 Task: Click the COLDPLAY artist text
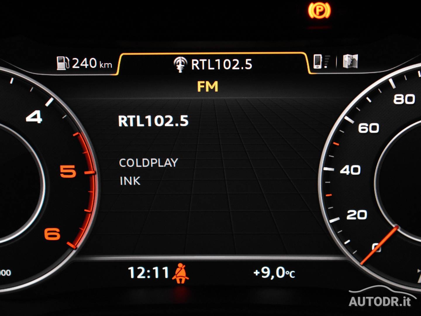tap(149, 163)
